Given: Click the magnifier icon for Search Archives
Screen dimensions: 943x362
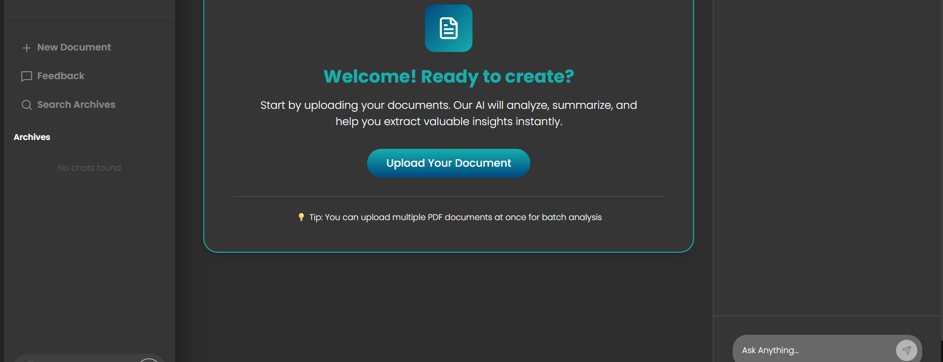Looking at the screenshot, I should 27,105.
